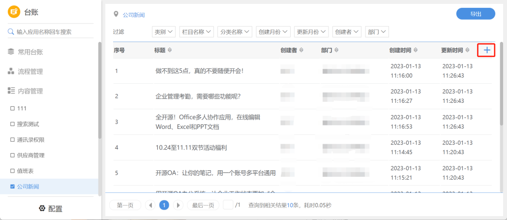The width and height of the screenshot is (507, 220).
Task: Check the 111 checkbox
Action: coord(12,109)
